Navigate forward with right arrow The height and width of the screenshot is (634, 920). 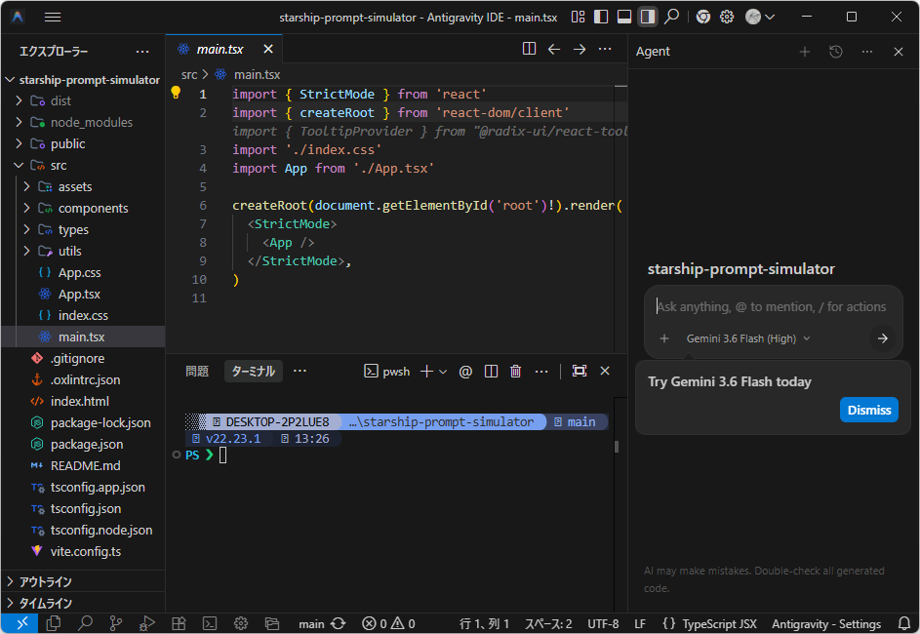pyautogui.click(x=580, y=49)
